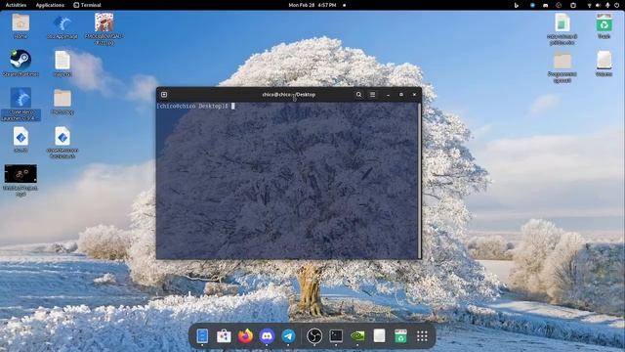Open the Terminal app menu in top bar

pos(87,5)
